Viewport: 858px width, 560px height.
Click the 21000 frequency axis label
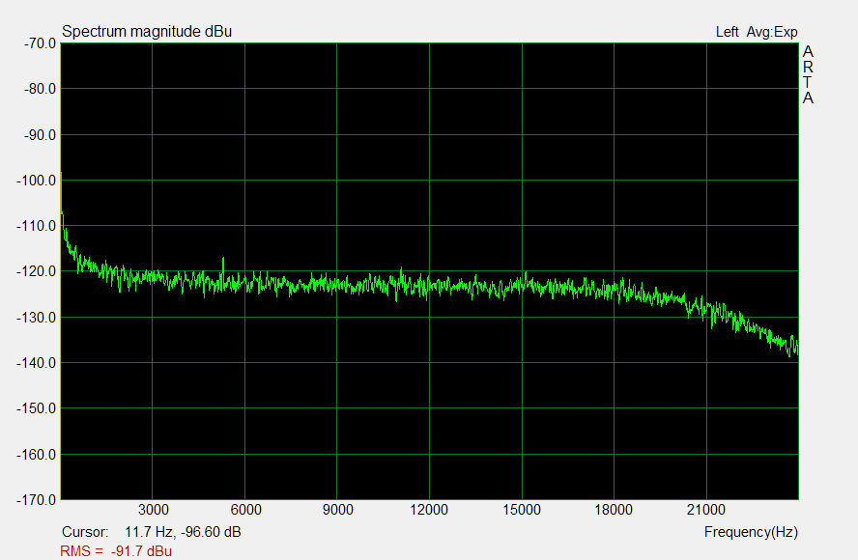[x=706, y=510]
